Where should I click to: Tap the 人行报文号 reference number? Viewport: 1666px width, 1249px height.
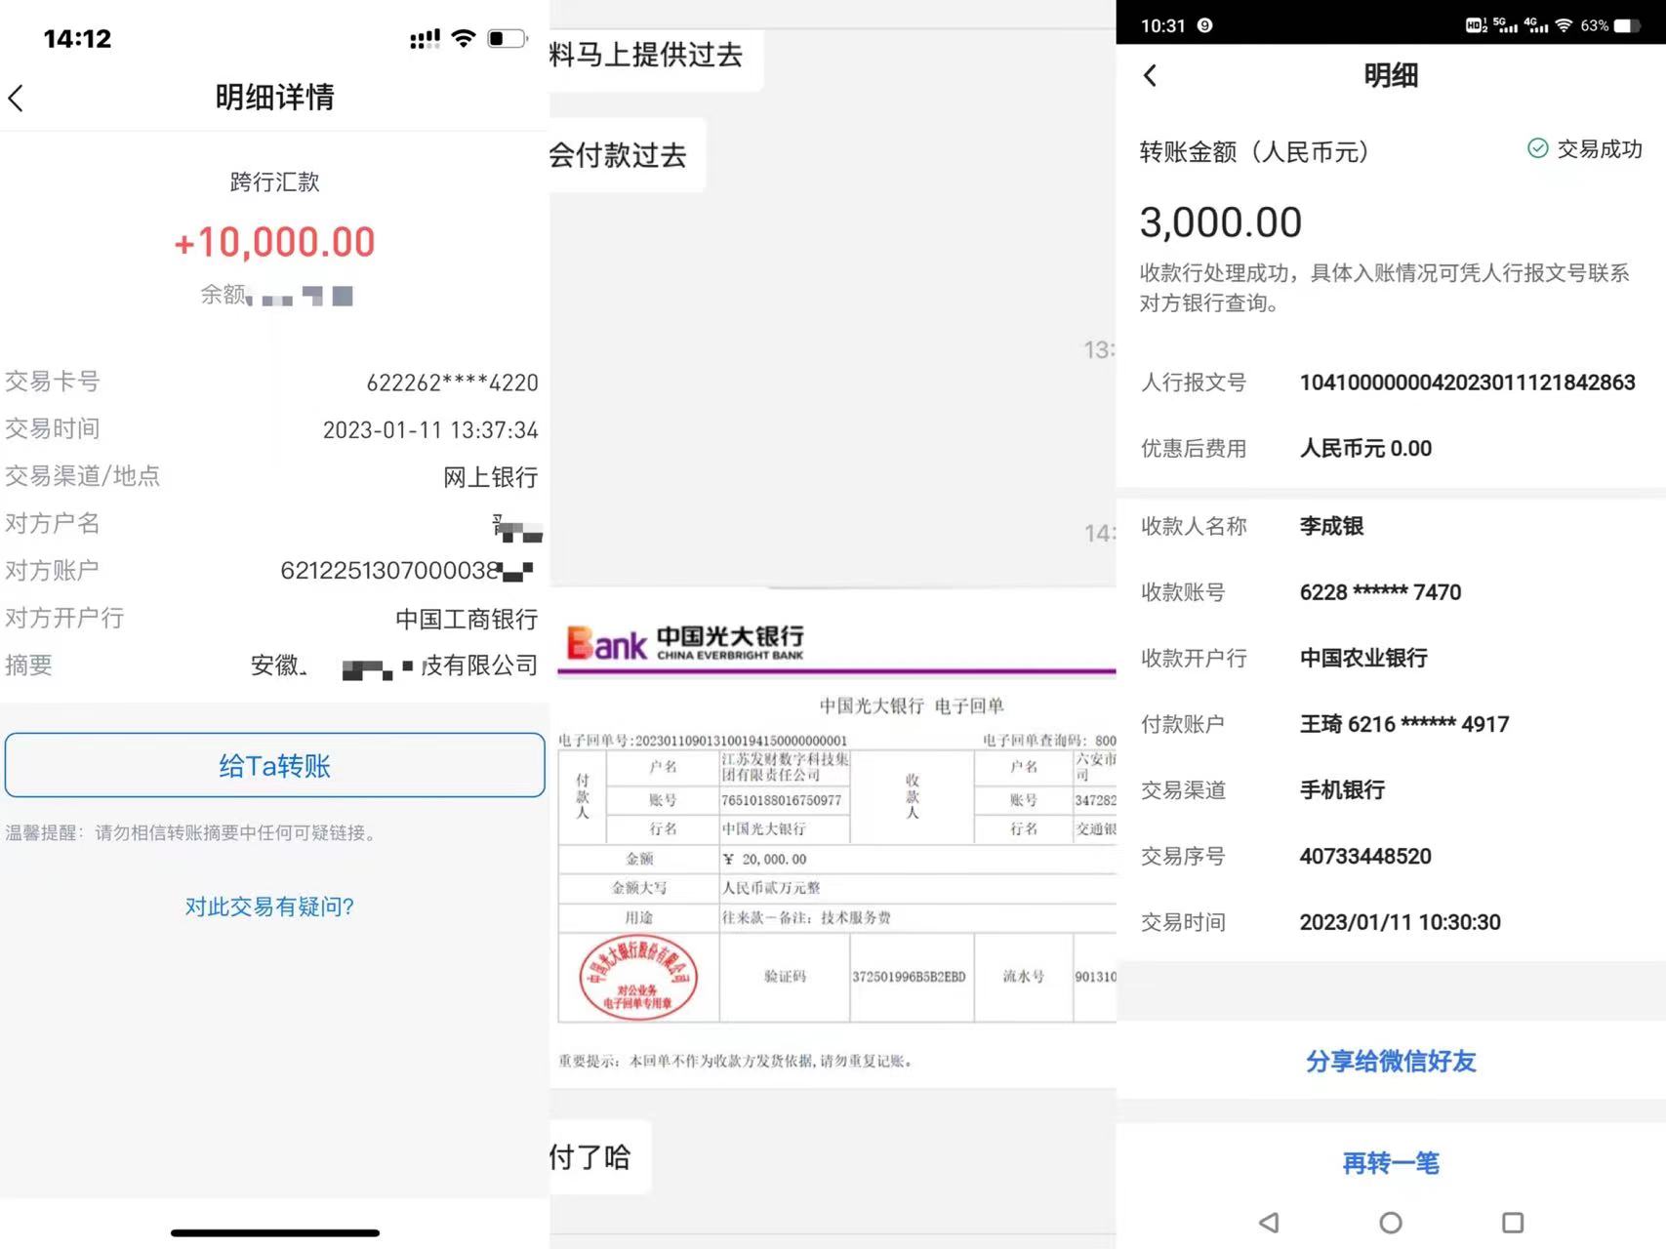pyautogui.click(x=1467, y=383)
